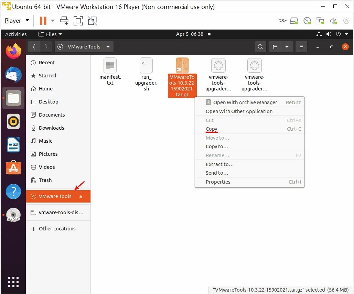
Task: Pause the virtual machine in VMware toolbar
Action: (43, 21)
